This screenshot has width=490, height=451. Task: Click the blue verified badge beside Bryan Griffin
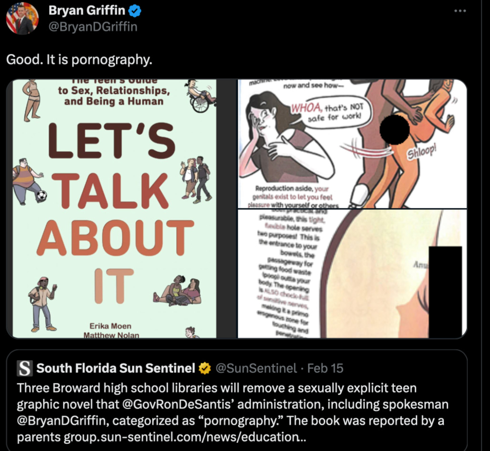coord(135,11)
